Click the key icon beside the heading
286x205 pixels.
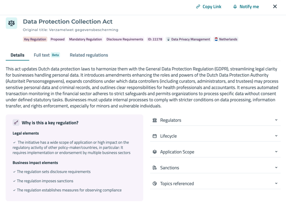tap(16, 123)
